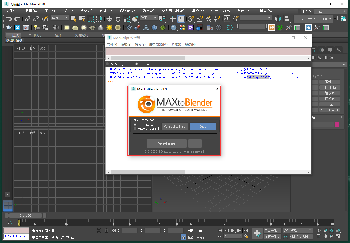Open the 视图 reference coordinate dropdown

click(149, 18)
